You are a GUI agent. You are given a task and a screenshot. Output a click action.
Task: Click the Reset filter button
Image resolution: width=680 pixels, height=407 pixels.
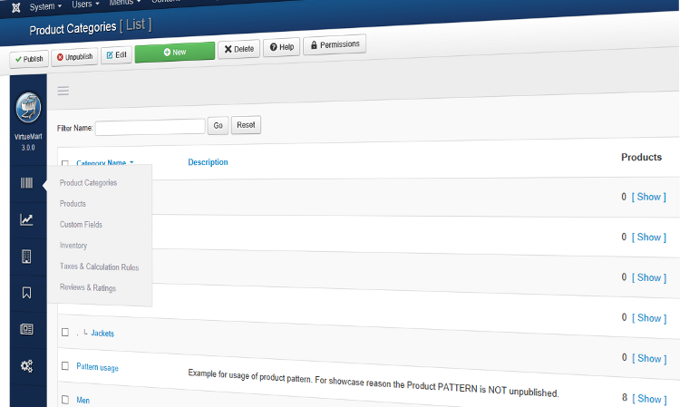point(245,126)
